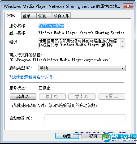The width and height of the screenshot is (137, 144).
Task: Select the 依存关系 tab
Action: 61,16
